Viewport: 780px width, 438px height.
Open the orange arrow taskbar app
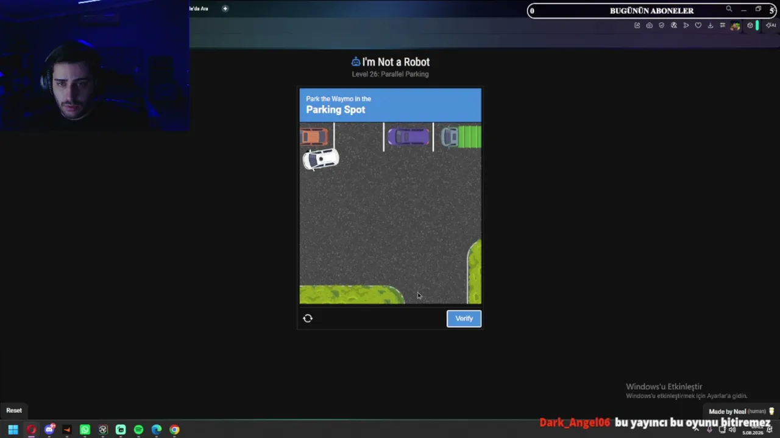[67, 430]
